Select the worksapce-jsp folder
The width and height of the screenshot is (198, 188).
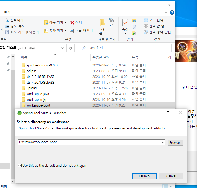tap(37, 100)
